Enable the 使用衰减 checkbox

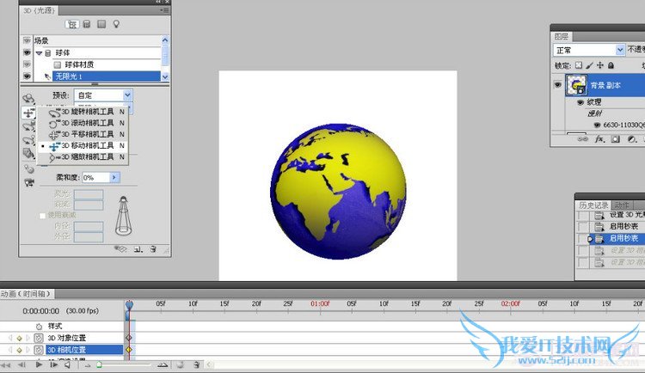click(x=42, y=216)
